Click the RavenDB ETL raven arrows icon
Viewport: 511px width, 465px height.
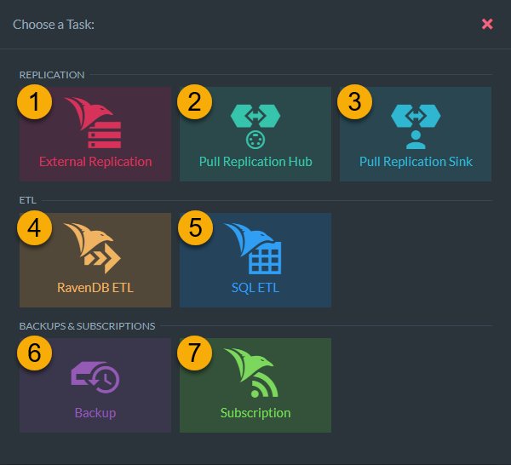coord(93,249)
